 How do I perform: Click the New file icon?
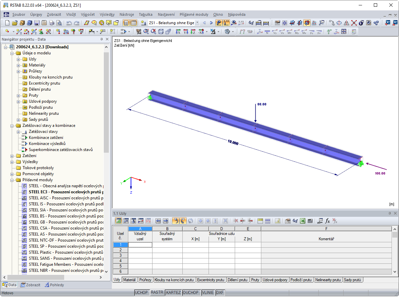(x=7, y=23)
